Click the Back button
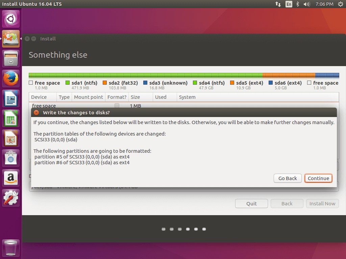346x259 pixels. point(287,203)
